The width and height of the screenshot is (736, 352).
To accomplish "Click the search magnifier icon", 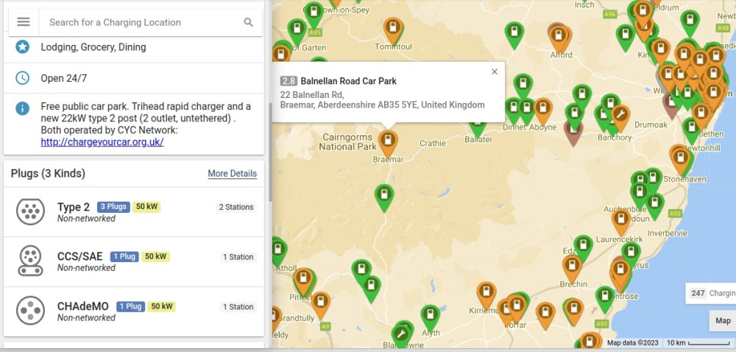I will (249, 22).
